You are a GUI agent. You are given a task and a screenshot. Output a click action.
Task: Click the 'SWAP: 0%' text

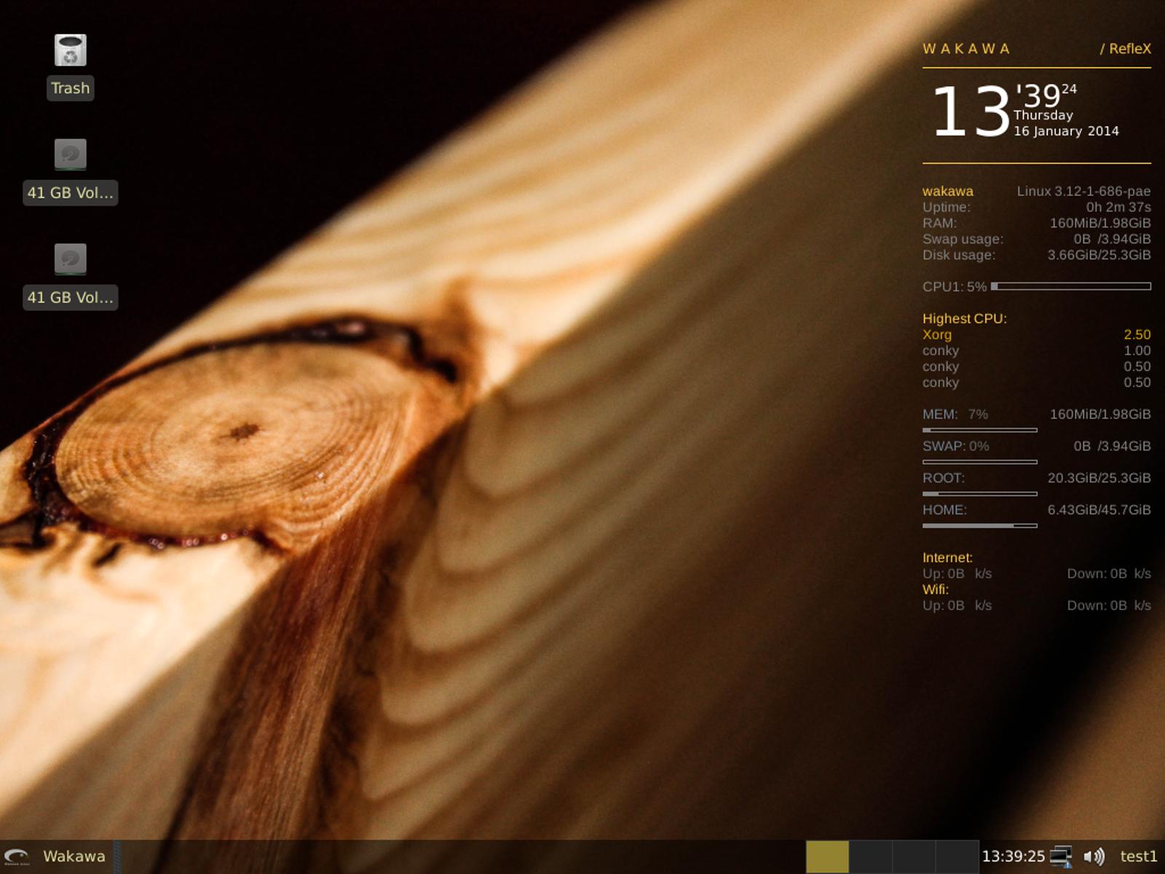pyautogui.click(x=955, y=446)
